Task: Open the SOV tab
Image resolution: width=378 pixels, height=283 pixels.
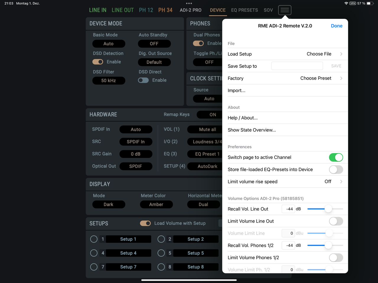Action: tap(268, 10)
